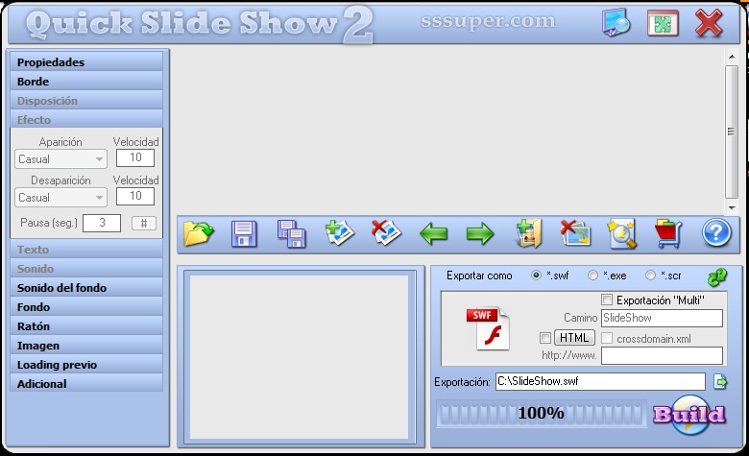
Task: Remove image with the red X photo icon
Action: pos(386,232)
